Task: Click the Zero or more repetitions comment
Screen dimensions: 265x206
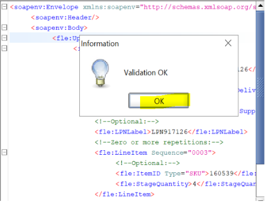Action: coord(159,142)
